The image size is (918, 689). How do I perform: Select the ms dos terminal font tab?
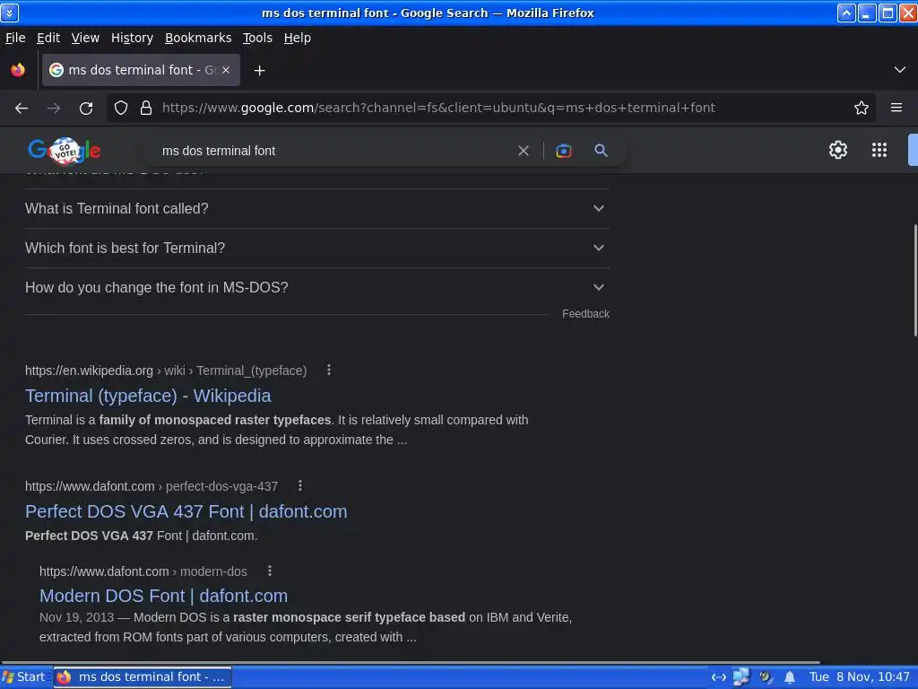141,70
